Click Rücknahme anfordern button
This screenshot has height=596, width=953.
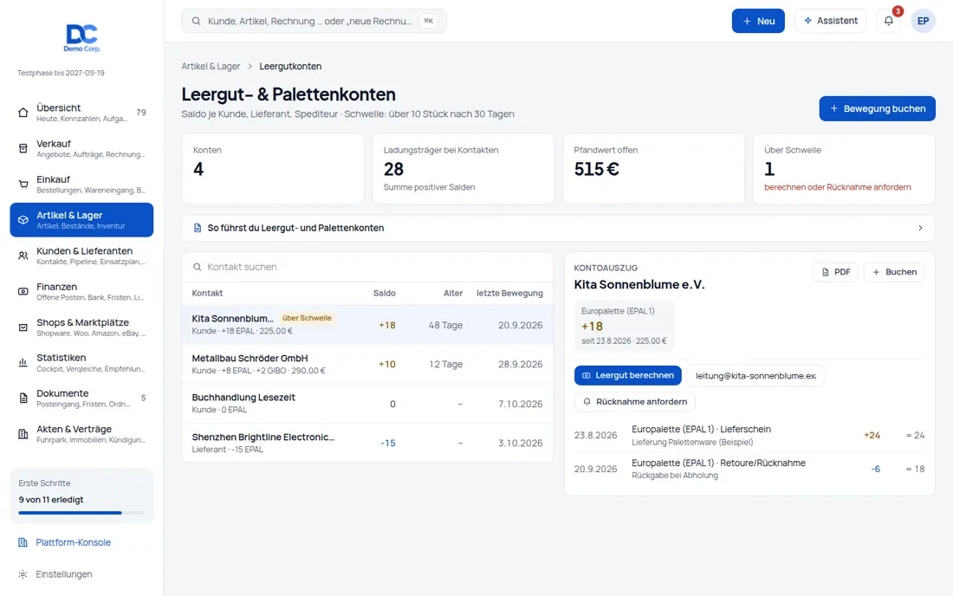[634, 402]
